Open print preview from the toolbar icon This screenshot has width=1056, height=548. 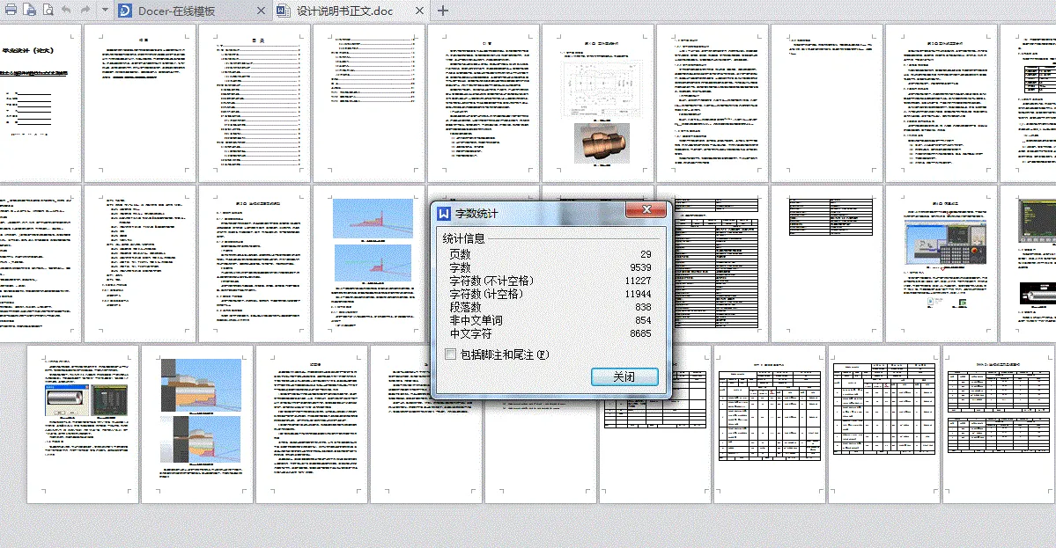48,10
